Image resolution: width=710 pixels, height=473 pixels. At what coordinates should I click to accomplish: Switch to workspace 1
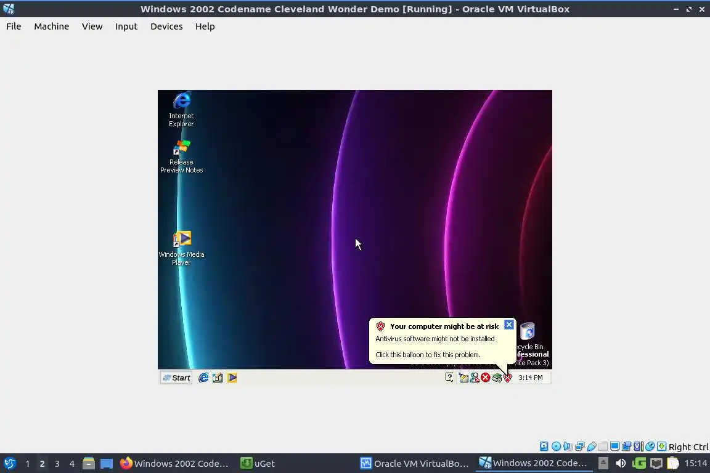tap(28, 464)
